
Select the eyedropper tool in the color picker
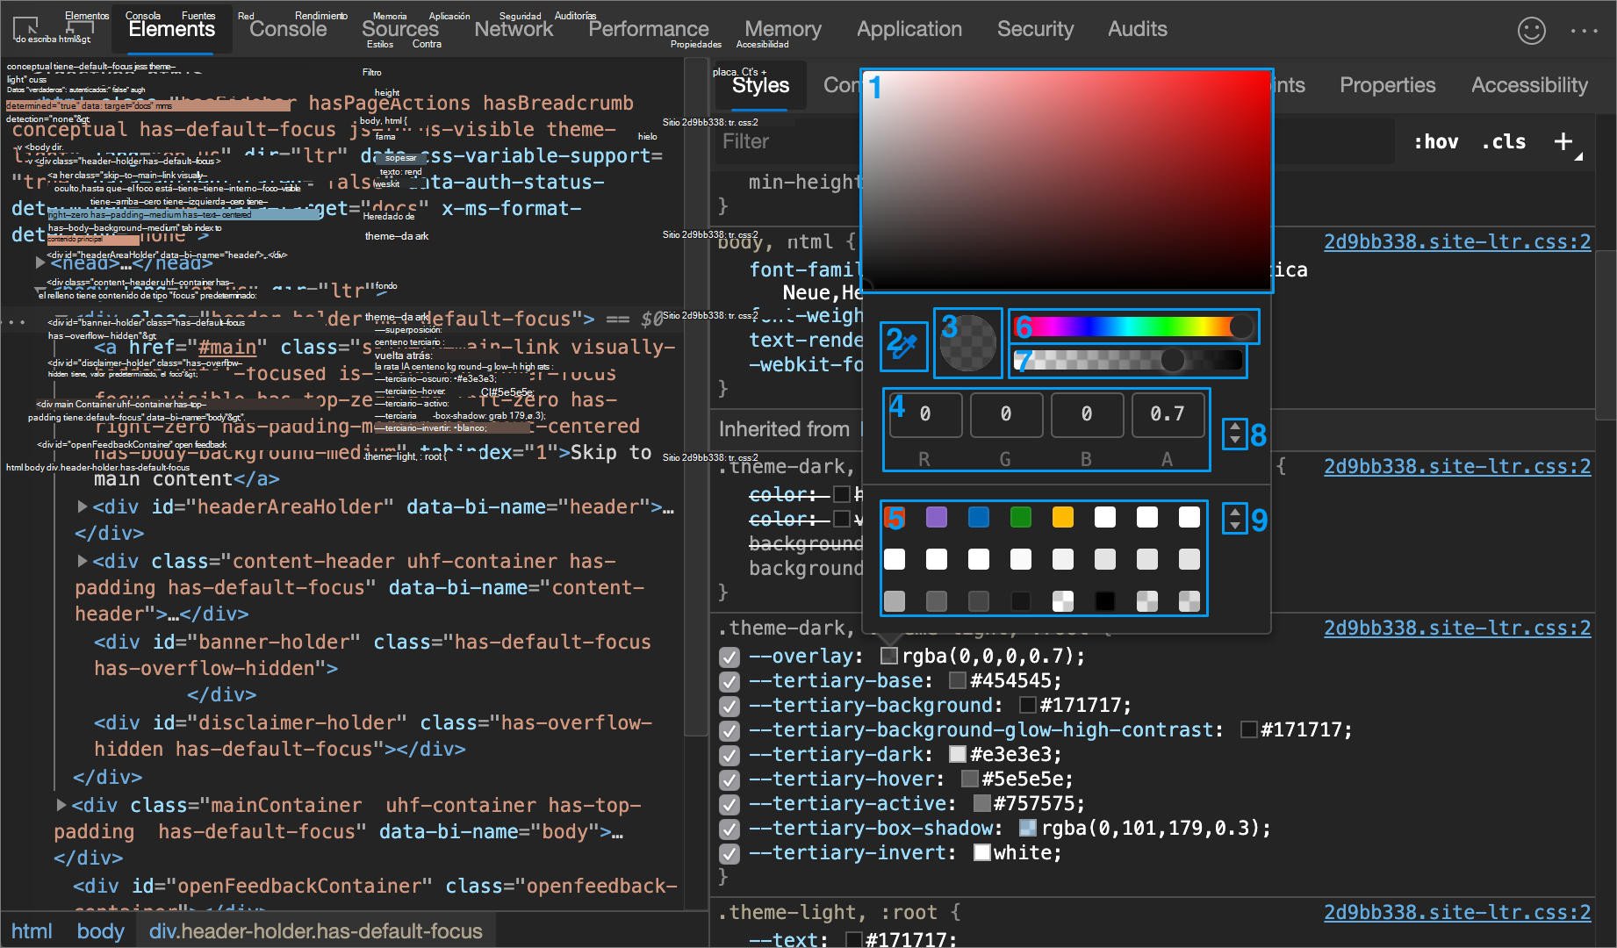click(903, 345)
